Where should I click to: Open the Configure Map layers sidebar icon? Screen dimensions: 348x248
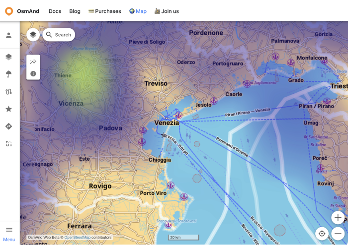[8, 57]
